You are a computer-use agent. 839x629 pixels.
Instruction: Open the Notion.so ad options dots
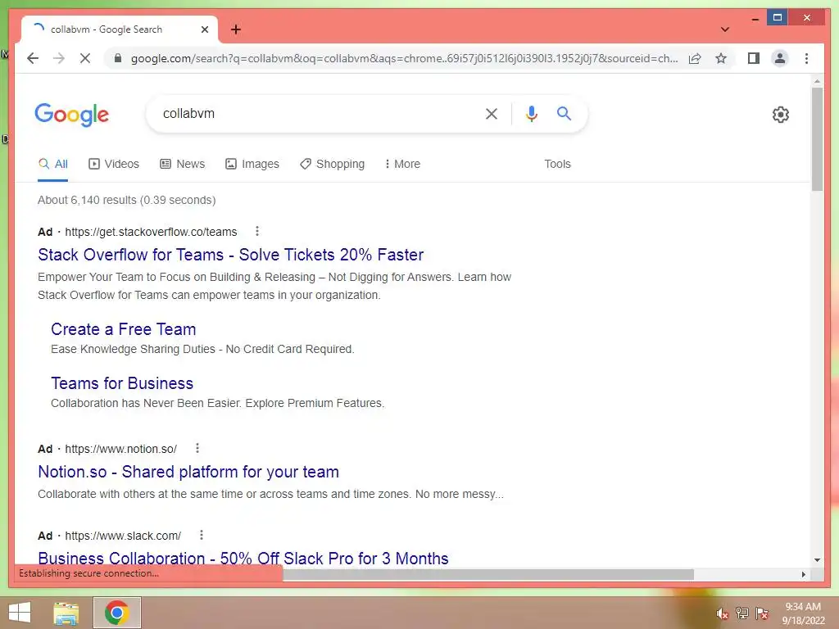(x=197, y=448)
